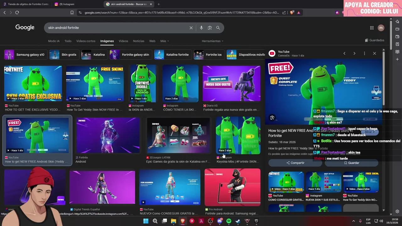Open the Windows Start menu
402x226 pixels.
coord(146,221)
